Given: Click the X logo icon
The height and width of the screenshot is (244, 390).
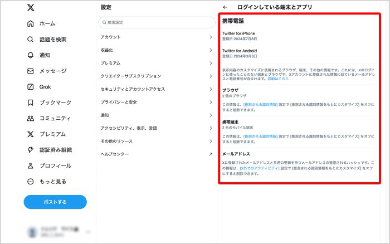Looking at the screenshot, I should coord(31,8).
